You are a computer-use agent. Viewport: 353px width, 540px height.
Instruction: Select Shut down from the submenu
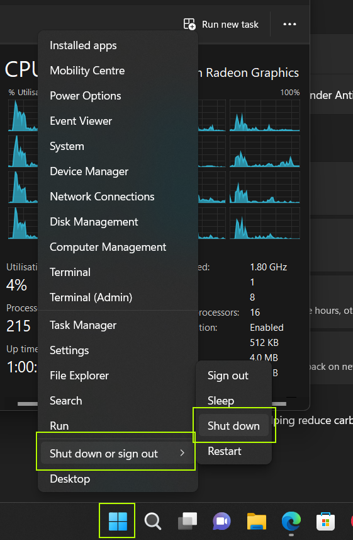tap(233, 426)
